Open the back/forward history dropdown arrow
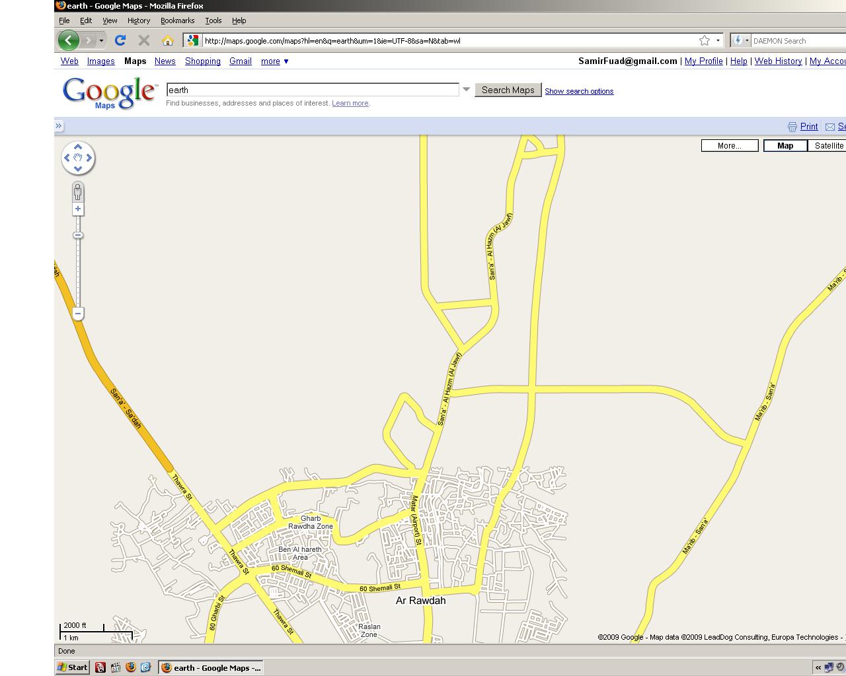The width and height of the screenshot is (846, 676). pyautogui.click(x=101, y=41)
